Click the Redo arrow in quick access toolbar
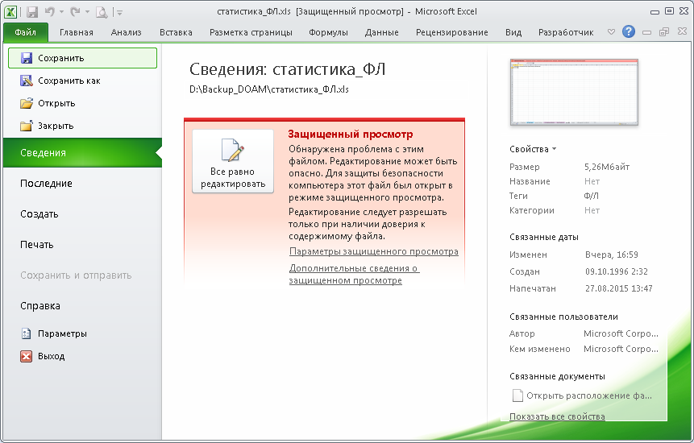 (75, 12)
